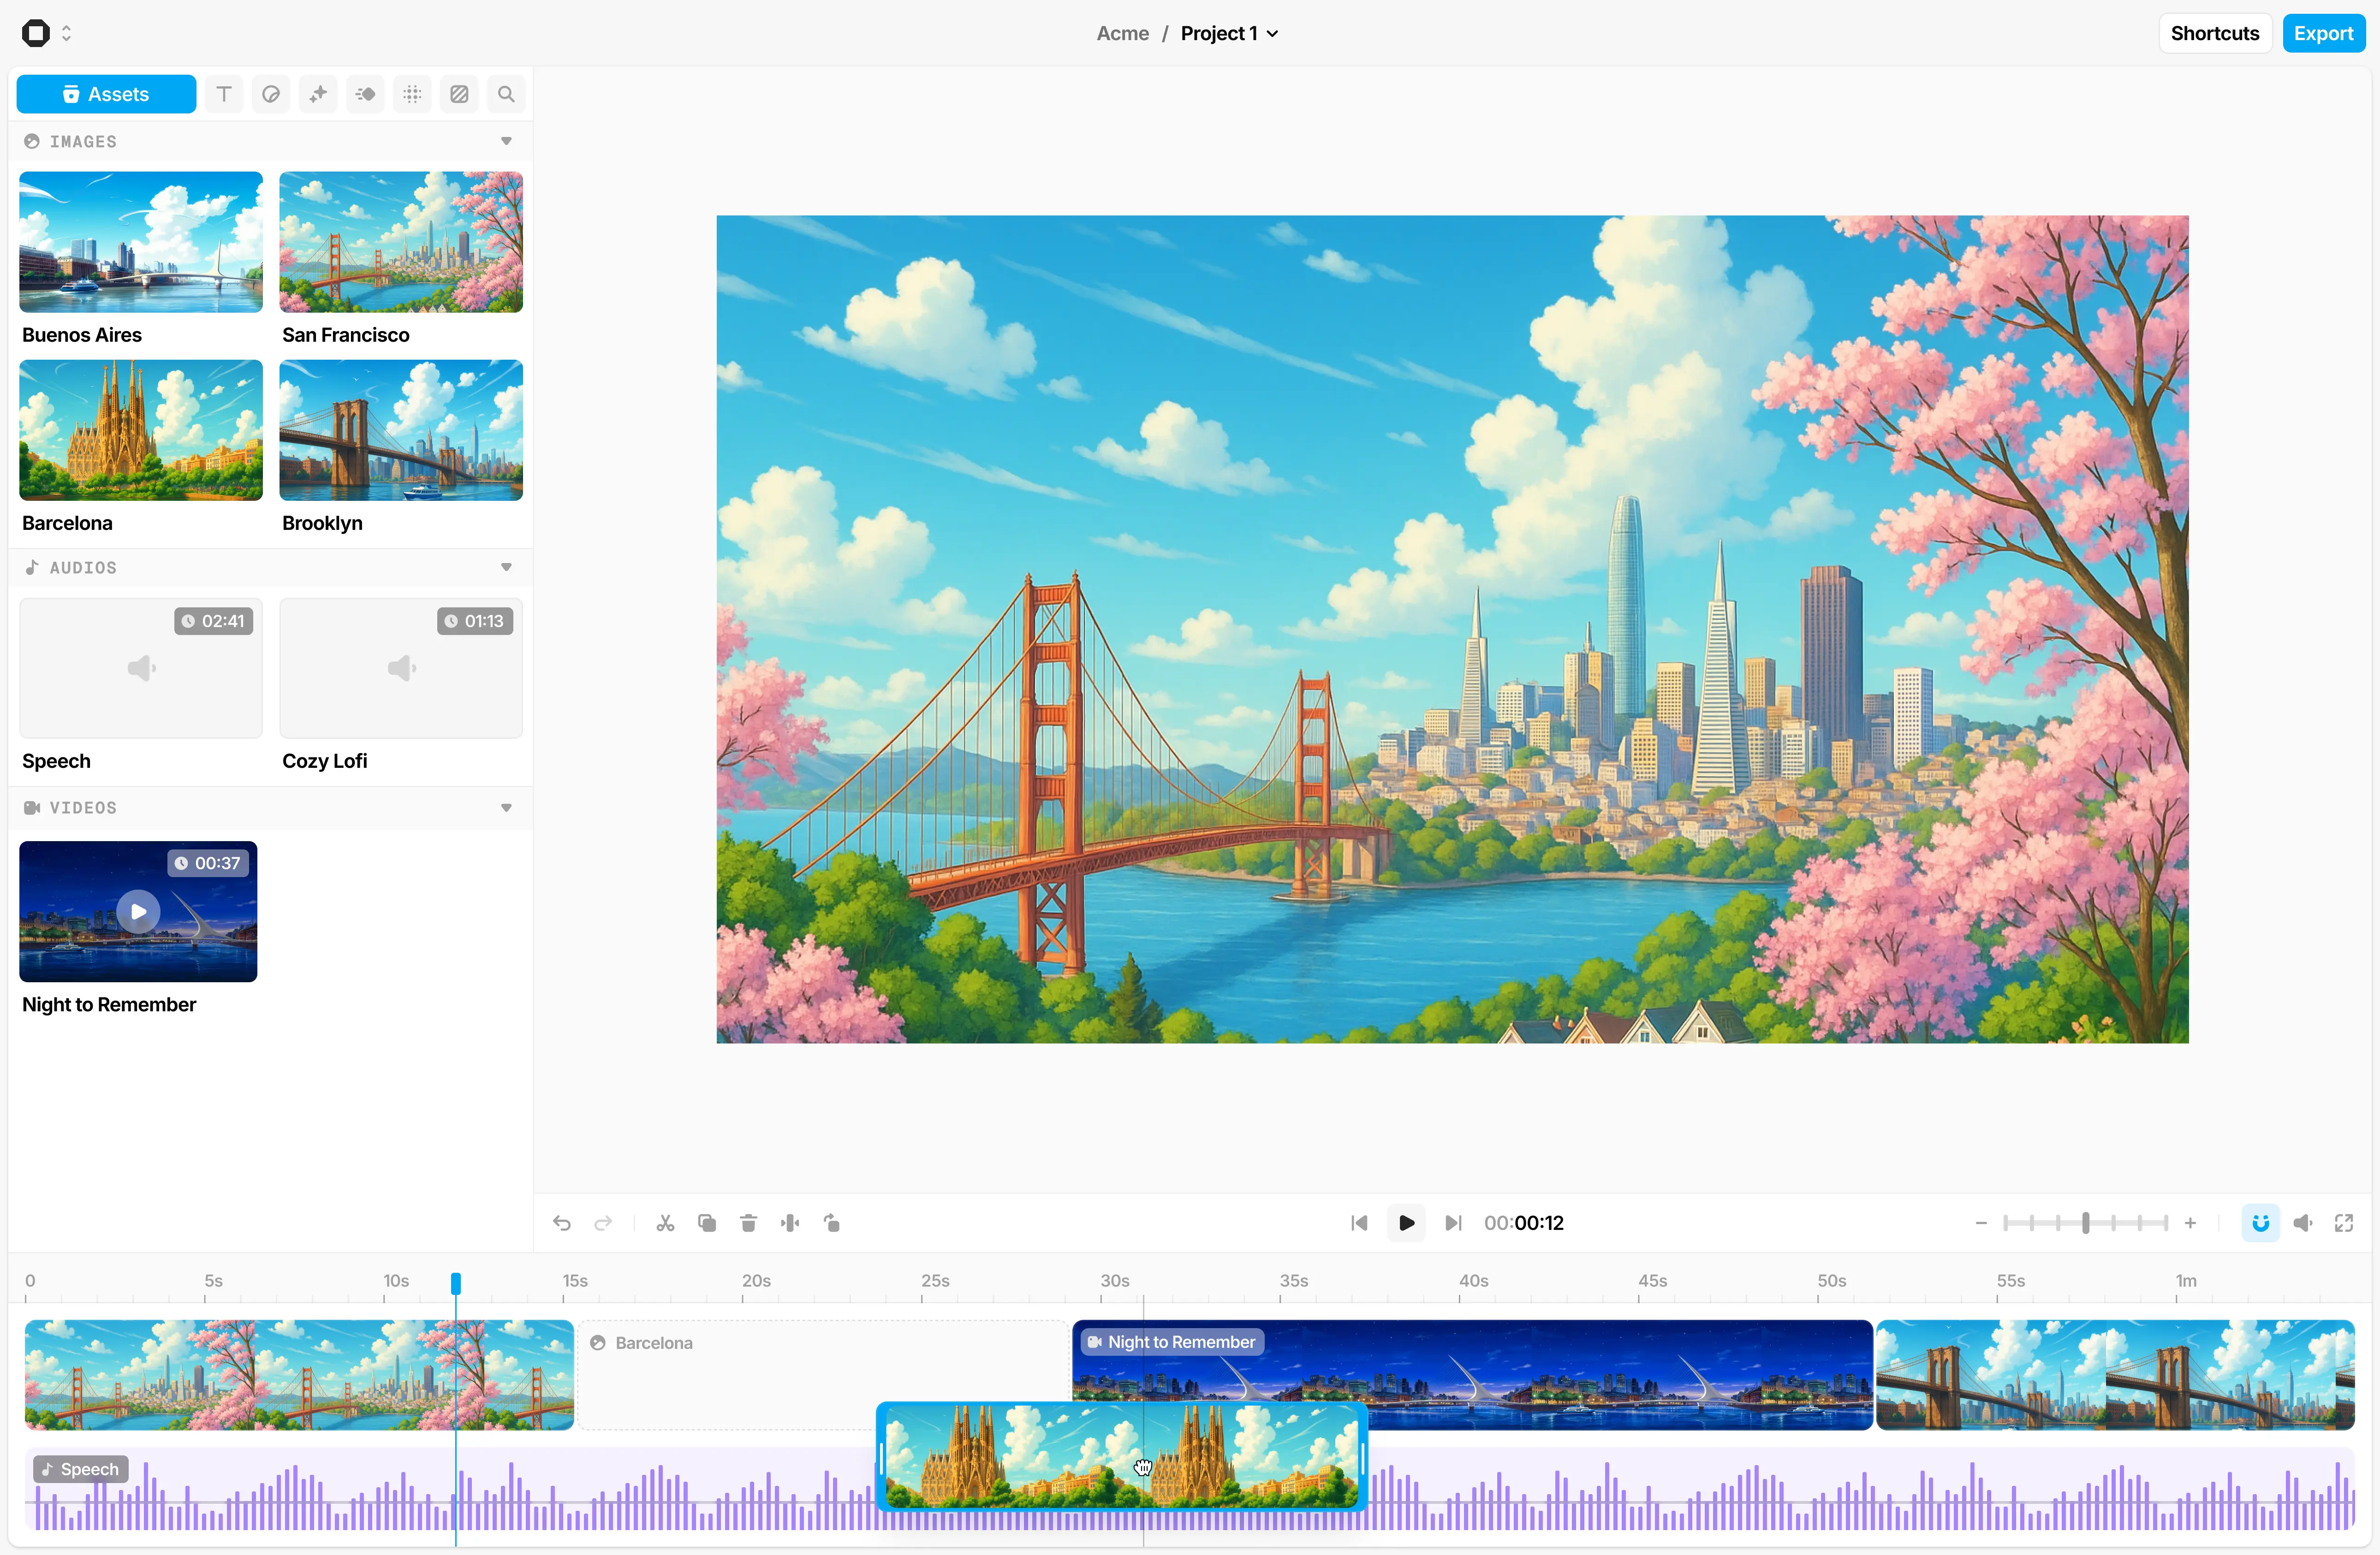This screenshot has height=1555, width=2380.
Task: Open the AI magic generation tool
Action: click(318, 93)
